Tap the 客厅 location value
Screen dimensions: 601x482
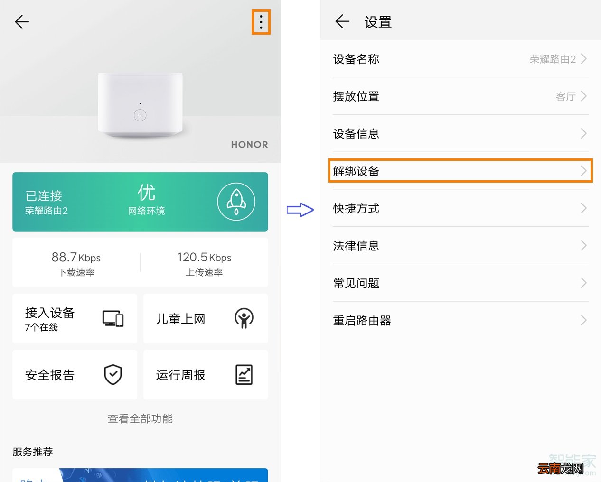click(566, 97)
